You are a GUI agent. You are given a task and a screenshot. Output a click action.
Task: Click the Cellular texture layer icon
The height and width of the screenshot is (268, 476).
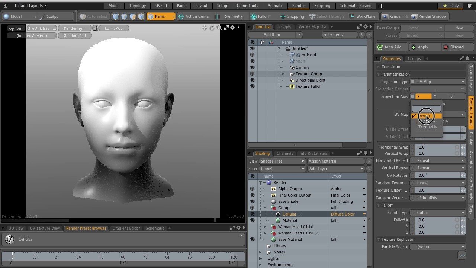point(278,214)
